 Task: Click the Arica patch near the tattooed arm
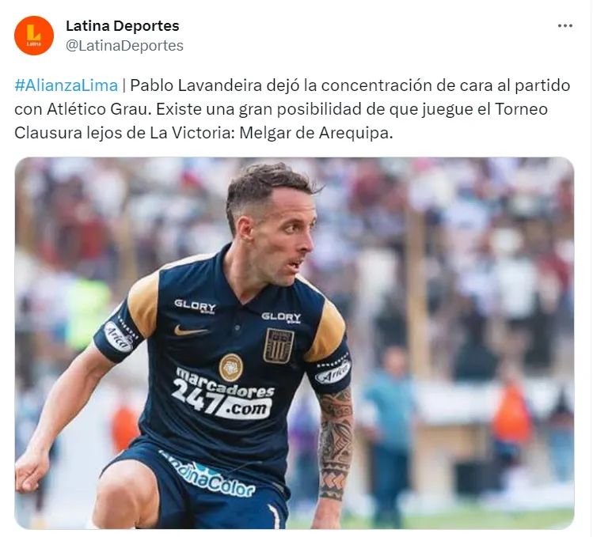click(333, 372)
